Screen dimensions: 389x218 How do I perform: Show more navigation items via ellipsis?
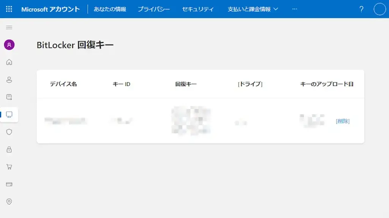pos(295,9)
